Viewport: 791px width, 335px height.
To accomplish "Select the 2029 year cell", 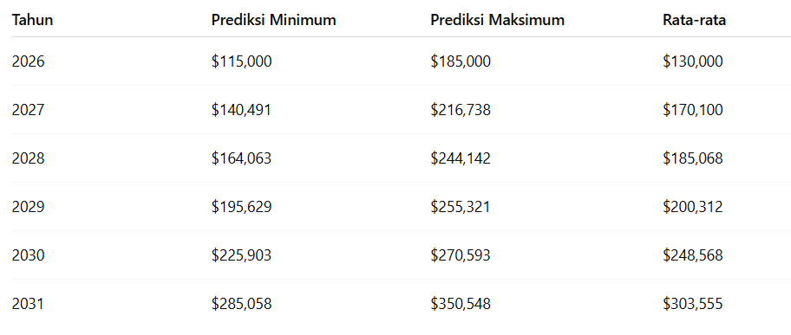I will click(29, 207).
